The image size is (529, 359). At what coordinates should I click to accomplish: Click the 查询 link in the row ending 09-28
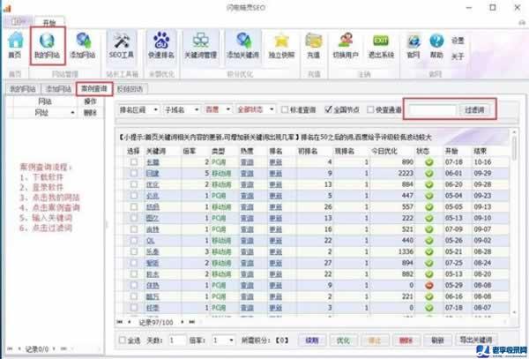247,184
